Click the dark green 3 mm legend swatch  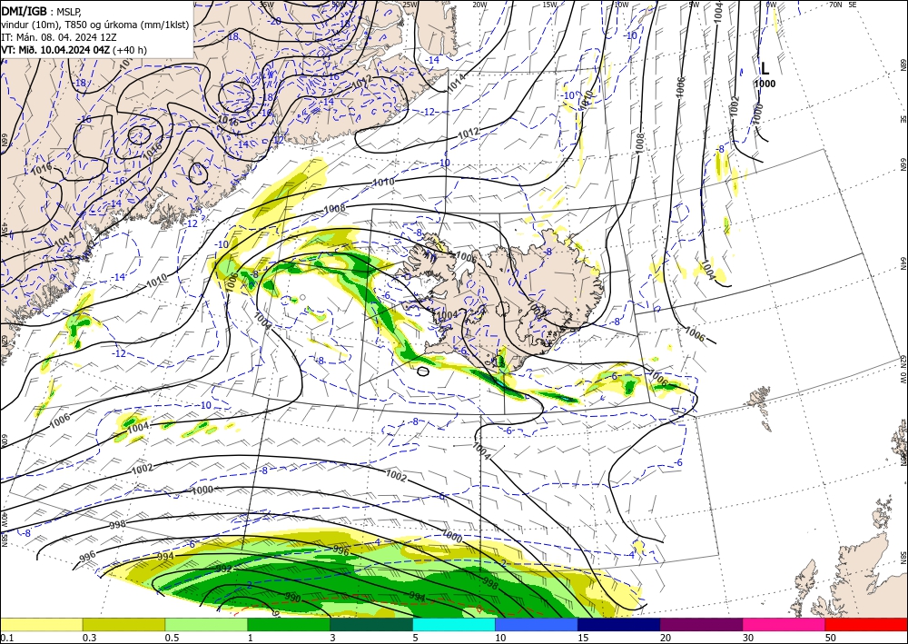371,624
